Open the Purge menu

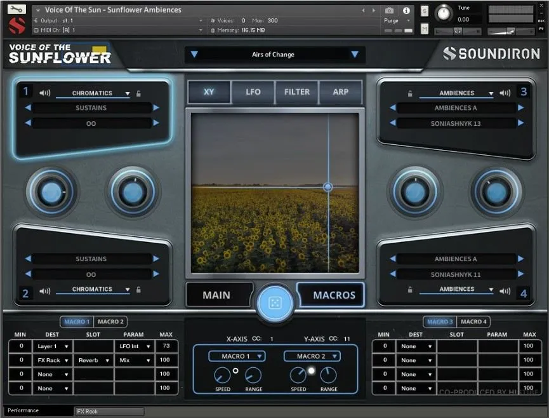pos(397,21)
